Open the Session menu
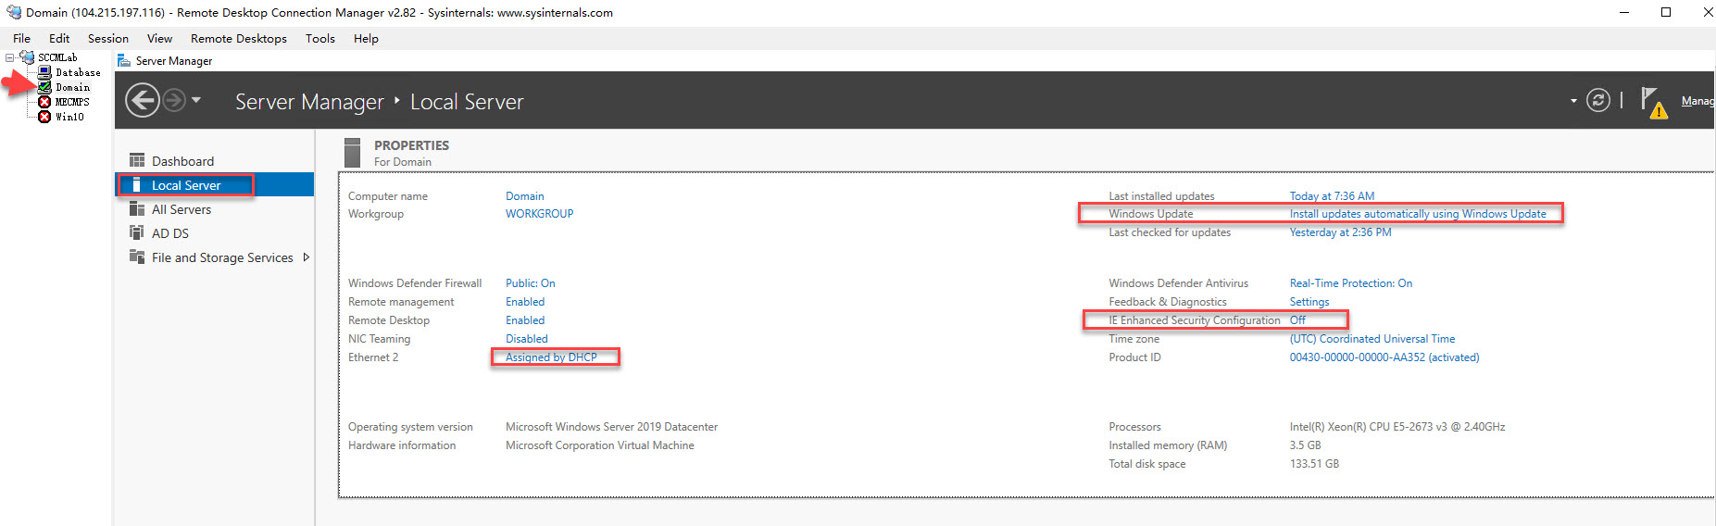 point(107,38)
